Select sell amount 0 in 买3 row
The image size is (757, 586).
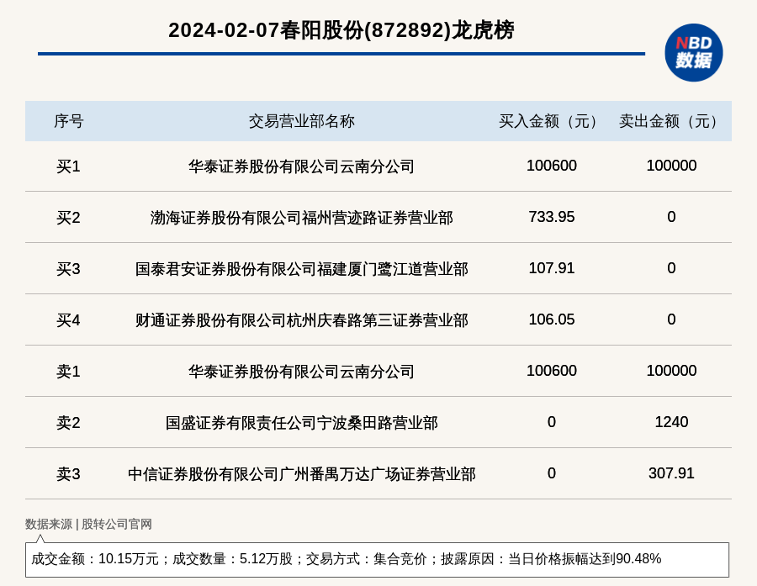[x=671, y=268]
